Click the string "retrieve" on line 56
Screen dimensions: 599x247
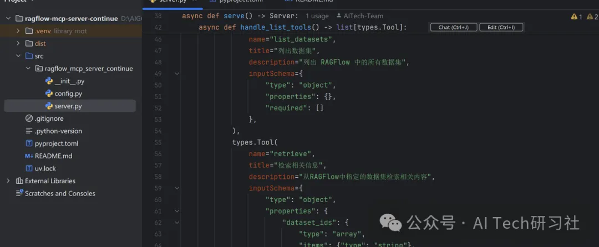[x=292, y=154]
